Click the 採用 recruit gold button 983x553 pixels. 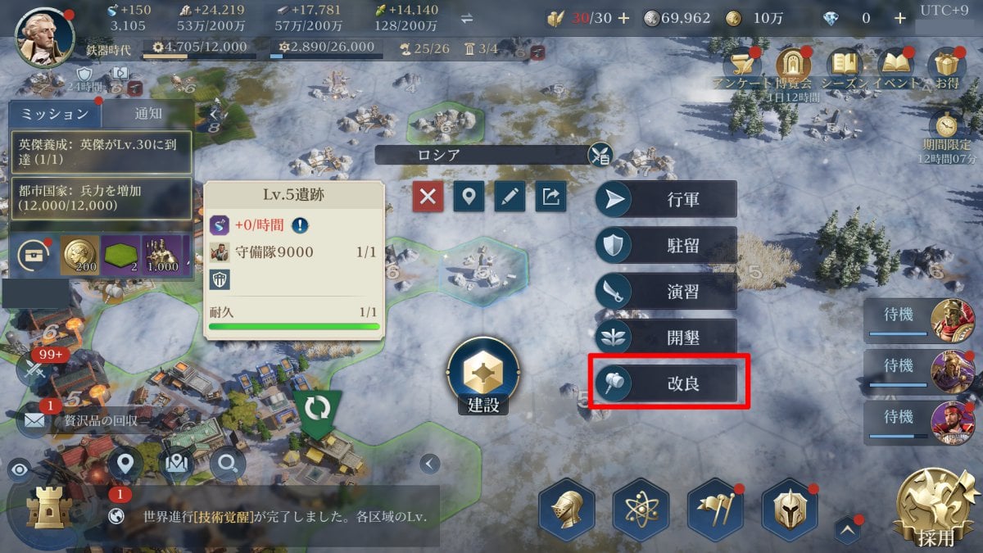936,509
